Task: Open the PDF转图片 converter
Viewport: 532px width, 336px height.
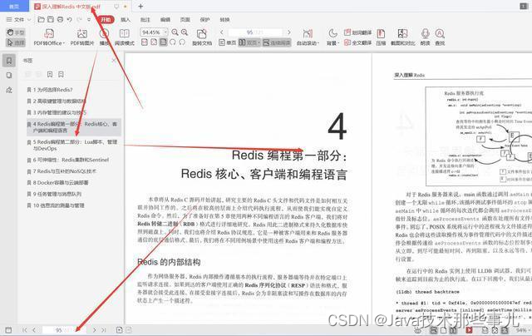Action: (x=82, y=37)
